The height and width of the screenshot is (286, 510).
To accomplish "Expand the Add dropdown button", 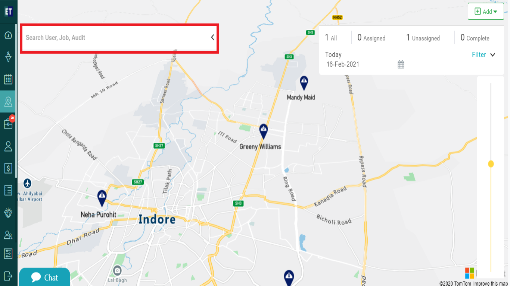I will pyautogui.click(x=486, y=12).
